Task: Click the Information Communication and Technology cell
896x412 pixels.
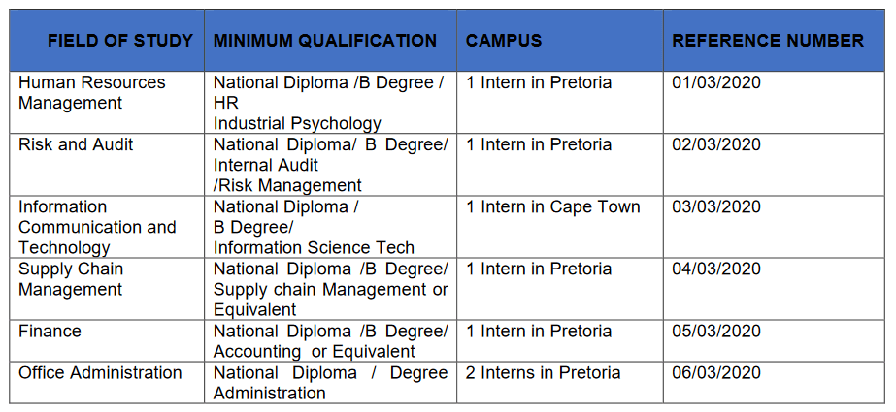Action: click(97, 227)
